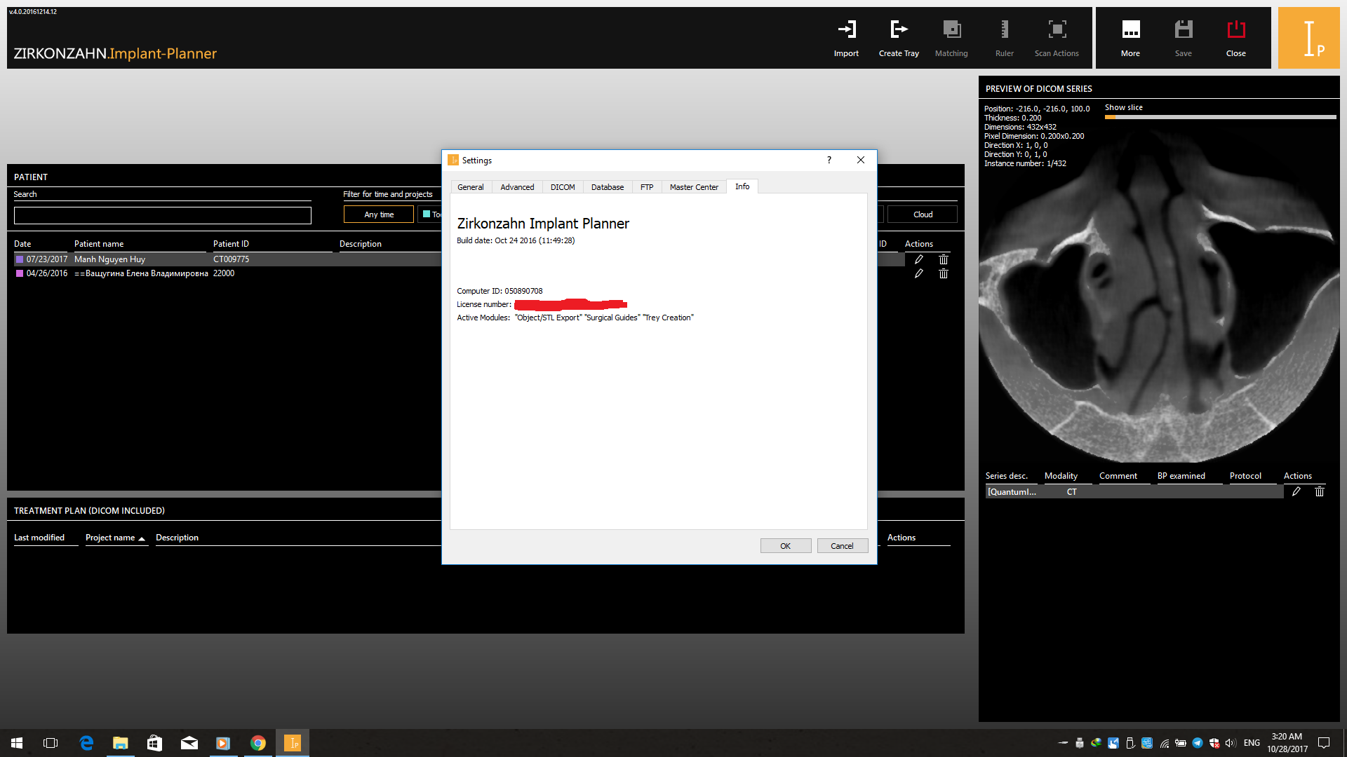
Task: Open the taskbar clock 3:20 AM
Action: [x=1287, y=743]
